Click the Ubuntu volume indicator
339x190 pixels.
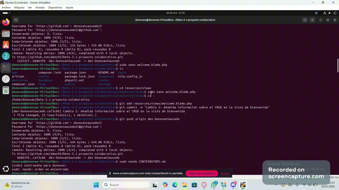pyautogui.click(x=330, y=13)
